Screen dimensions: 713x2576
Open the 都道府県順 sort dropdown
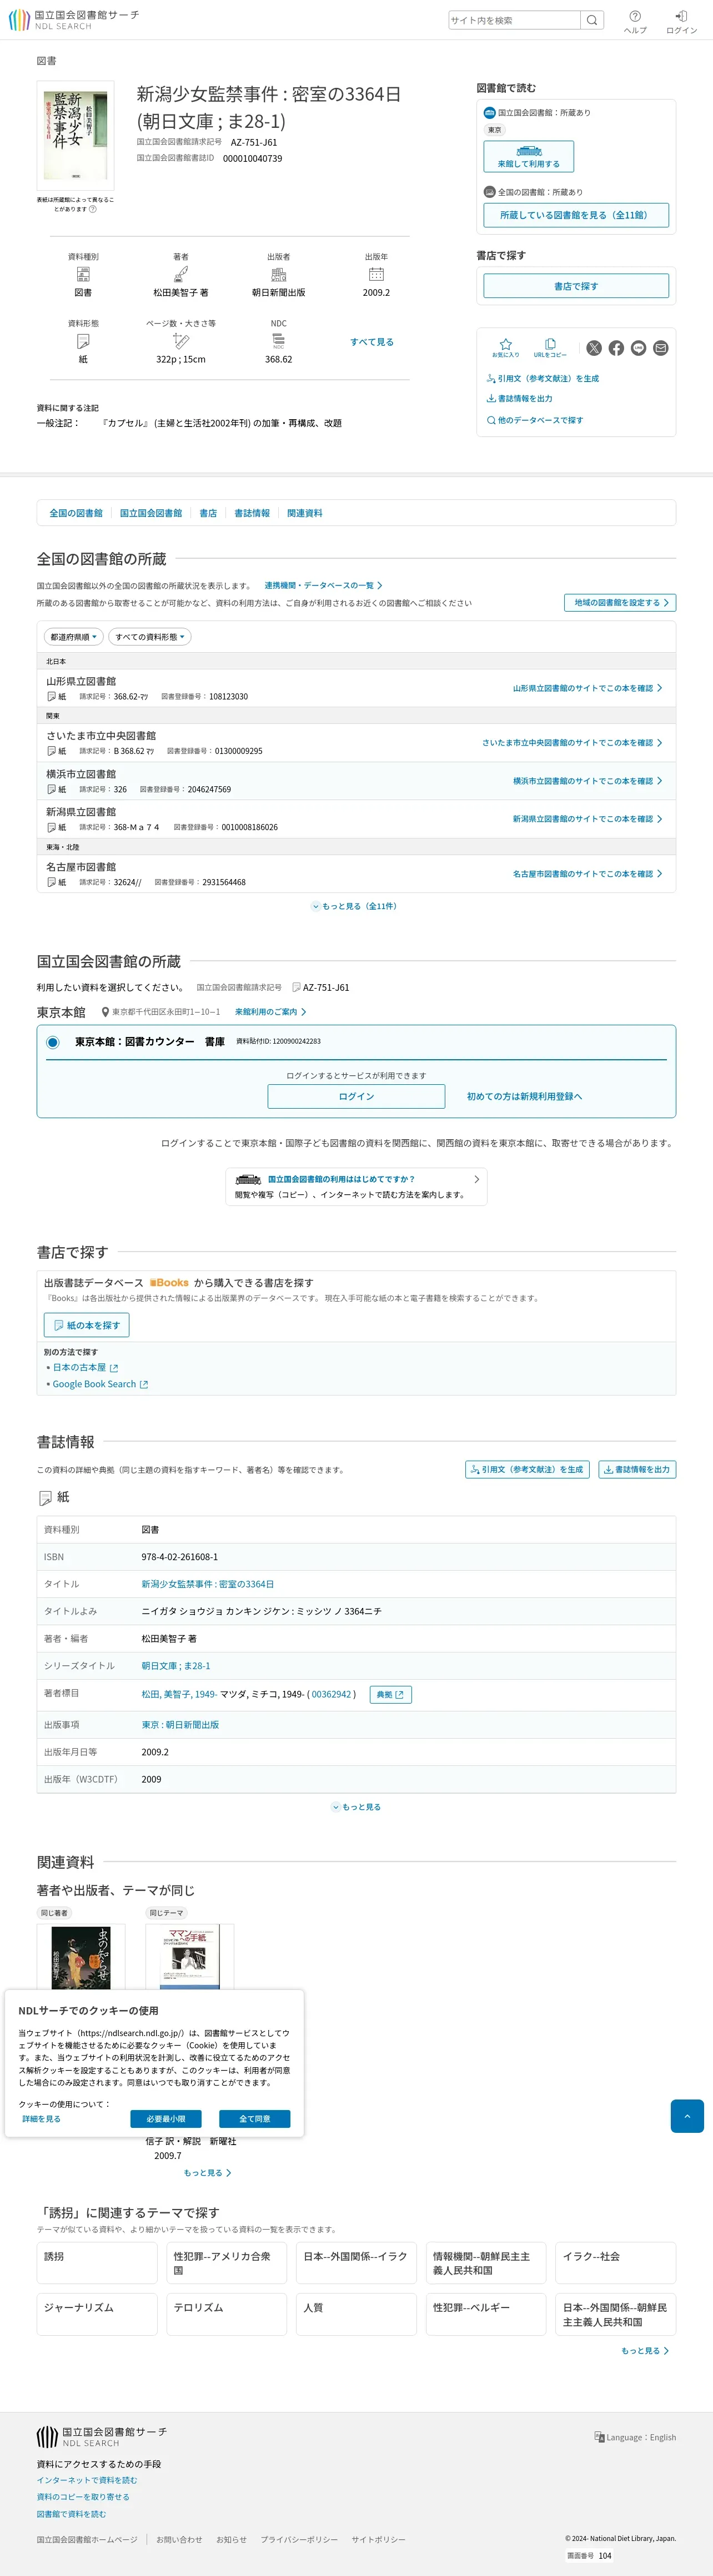[74, 637]
